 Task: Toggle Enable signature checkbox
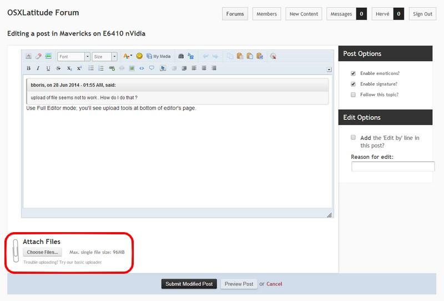353,84
